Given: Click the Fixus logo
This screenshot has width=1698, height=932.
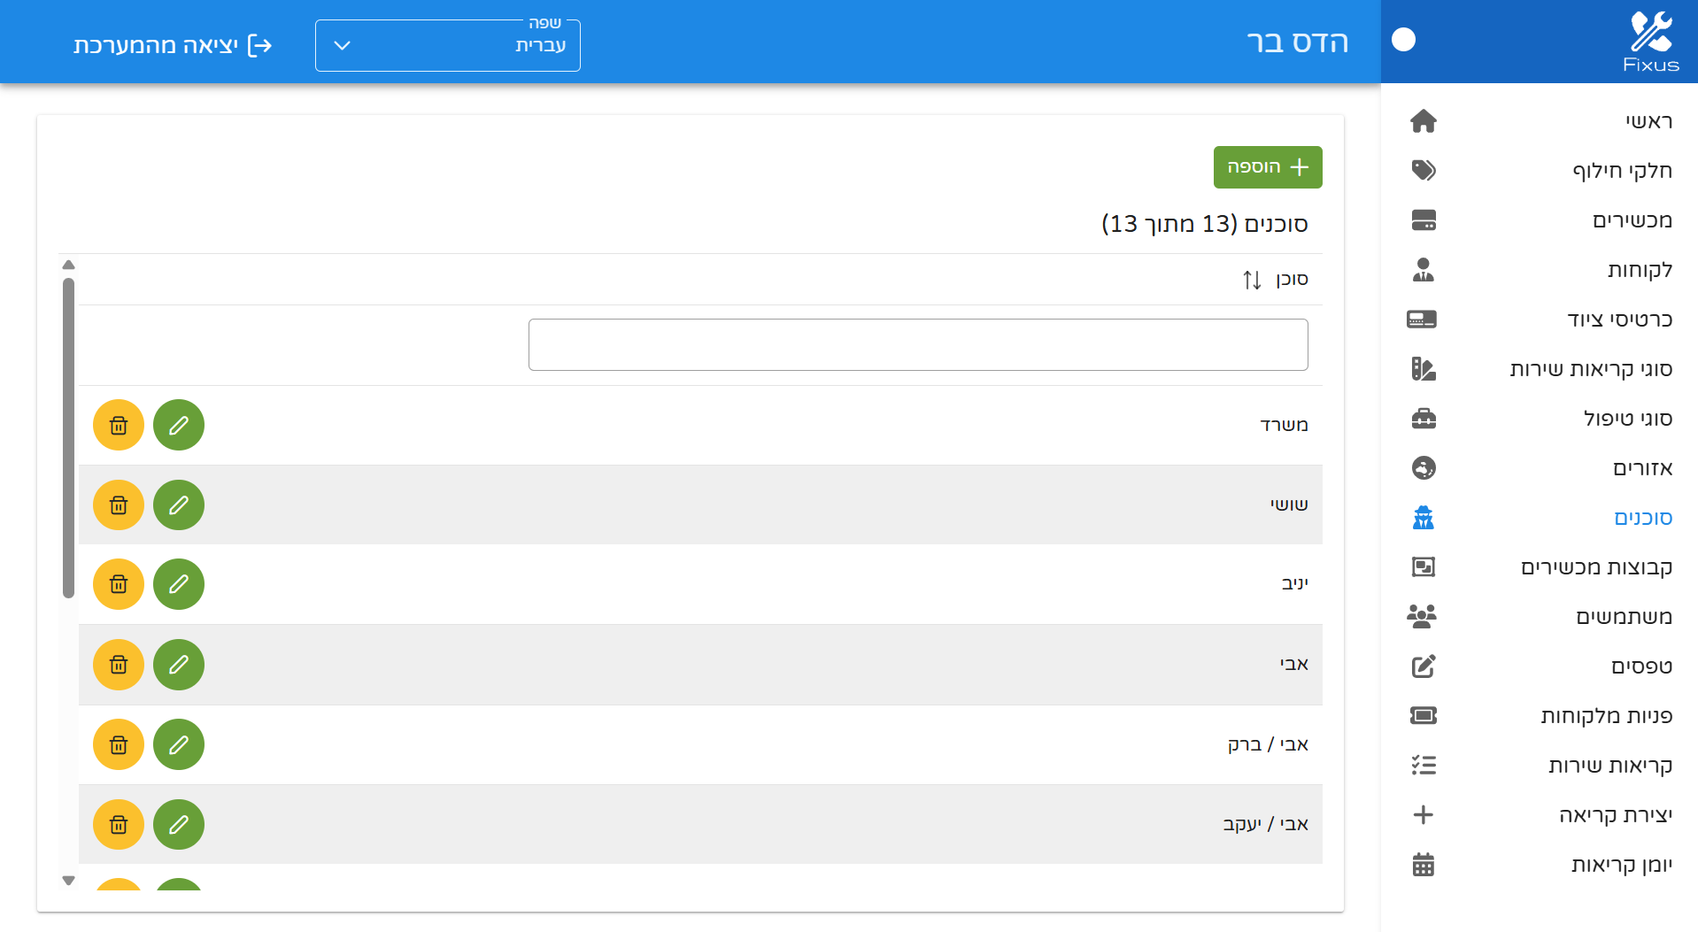Looking at the screenshot, I should click(1650, 42).
